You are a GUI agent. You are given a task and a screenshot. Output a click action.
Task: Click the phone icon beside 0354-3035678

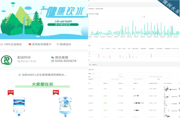52,61
